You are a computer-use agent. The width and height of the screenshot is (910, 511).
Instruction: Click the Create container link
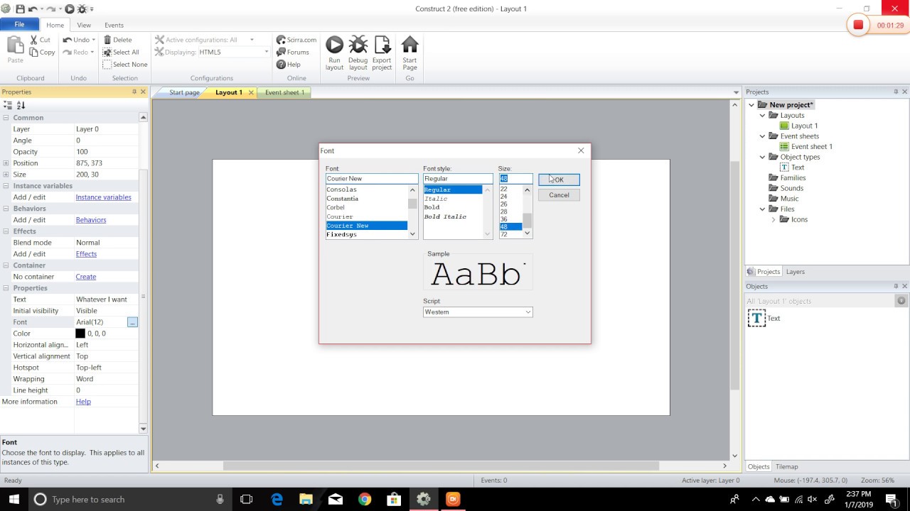86,277
